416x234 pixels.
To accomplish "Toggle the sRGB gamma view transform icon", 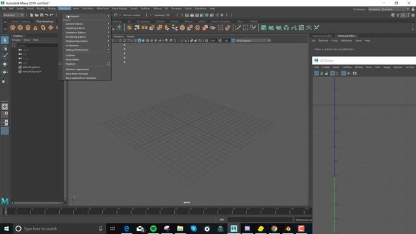I will pyautogui.click(x=233, y=40).
